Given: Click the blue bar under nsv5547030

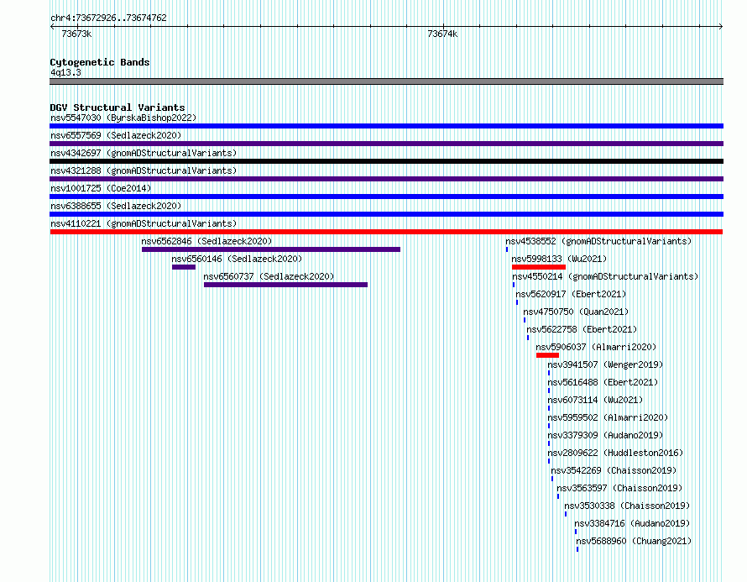Looking at the screenshot, I should point(386,126).
